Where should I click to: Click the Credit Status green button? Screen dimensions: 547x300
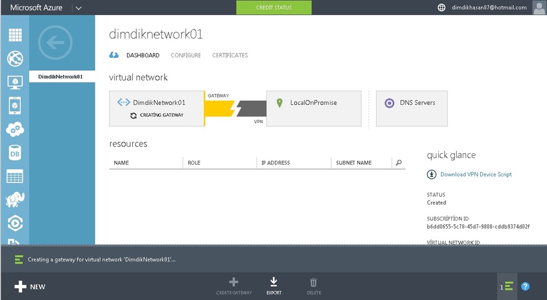274,7
